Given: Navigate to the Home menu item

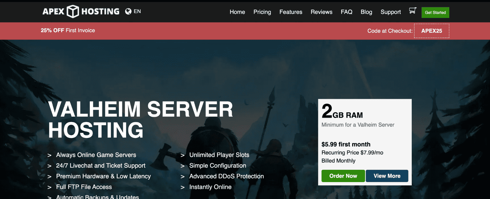Looking at the screenshot, I should [x=237, y=12].
